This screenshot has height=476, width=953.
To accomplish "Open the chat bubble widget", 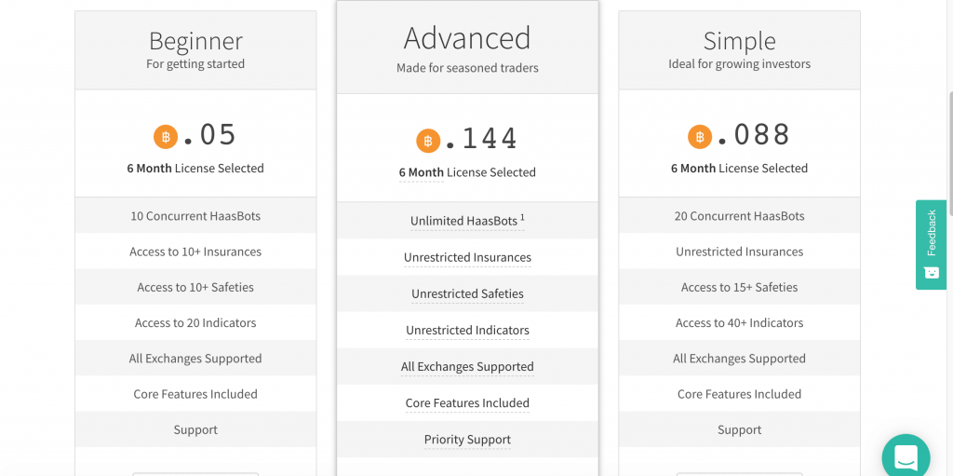I will (x=906, y=456).
